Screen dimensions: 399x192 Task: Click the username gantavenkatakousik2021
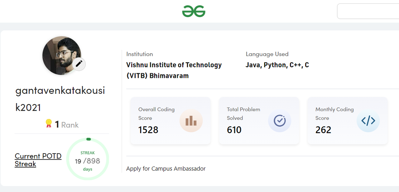point(60,99)
